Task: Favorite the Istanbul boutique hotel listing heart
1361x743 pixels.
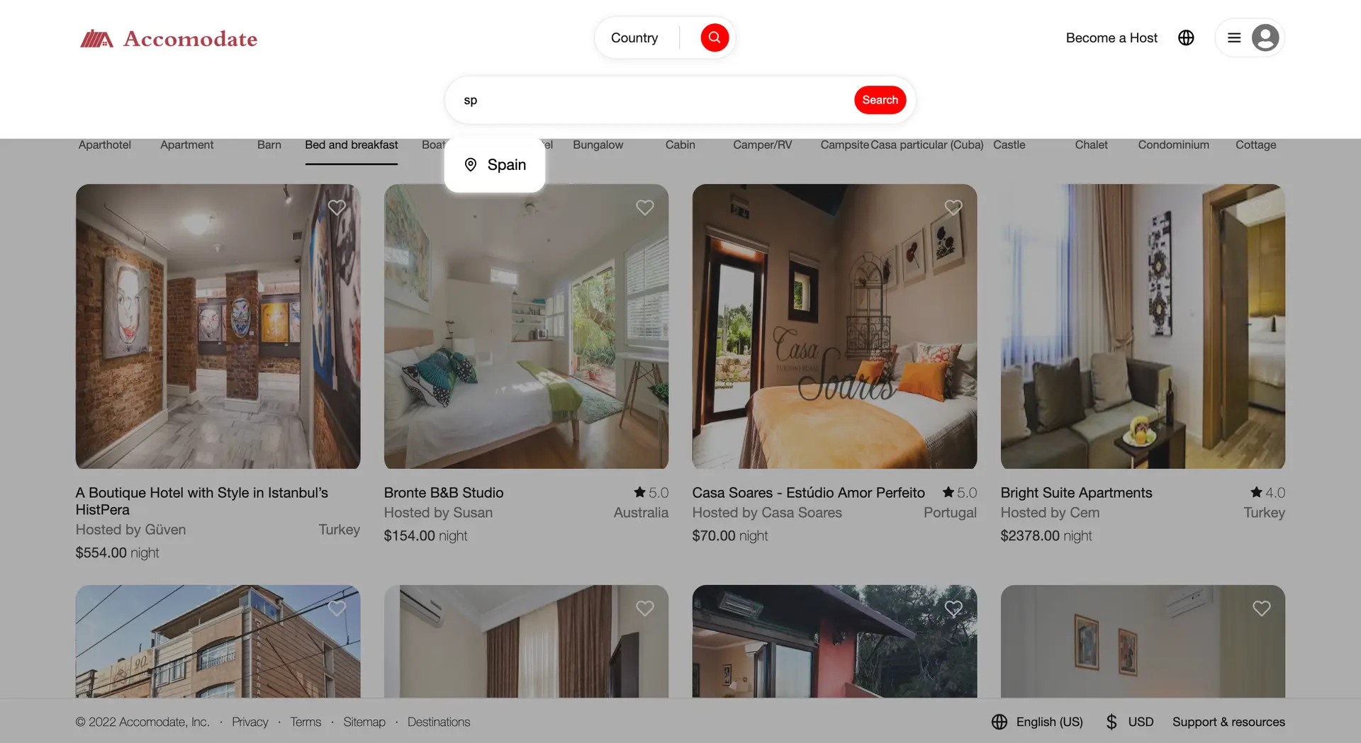Action: click(337, 208)
